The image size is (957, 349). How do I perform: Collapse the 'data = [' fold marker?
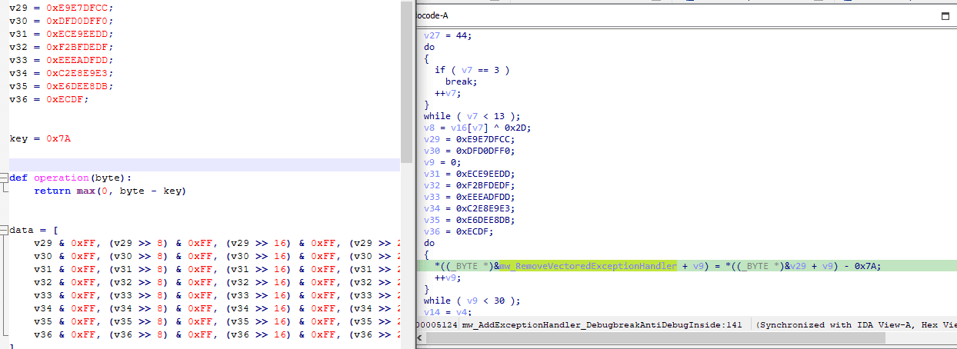4,230
